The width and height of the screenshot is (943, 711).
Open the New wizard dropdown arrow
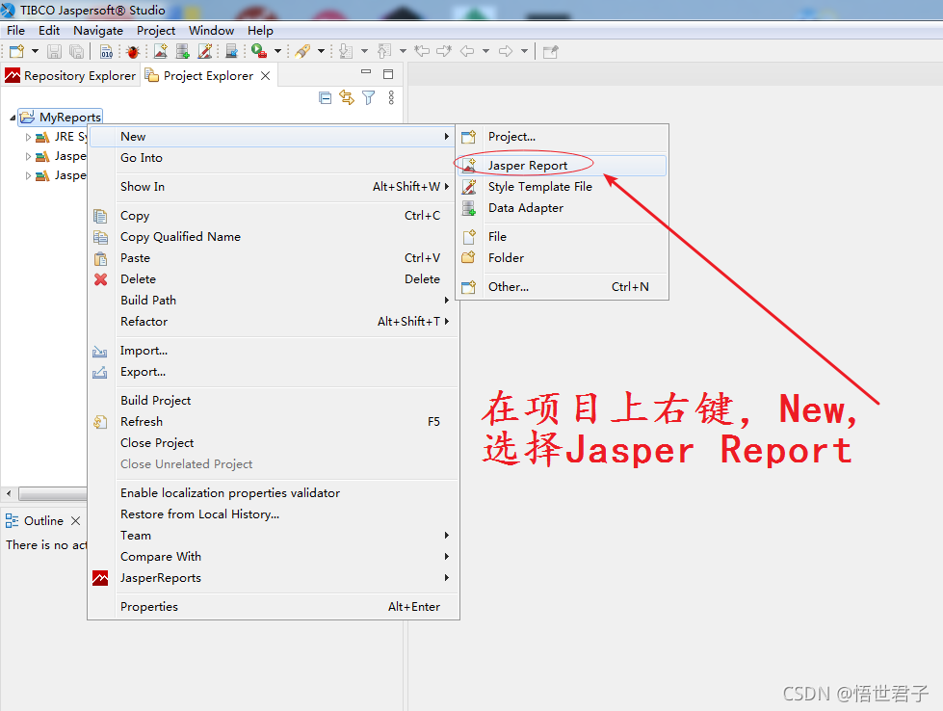35,52
